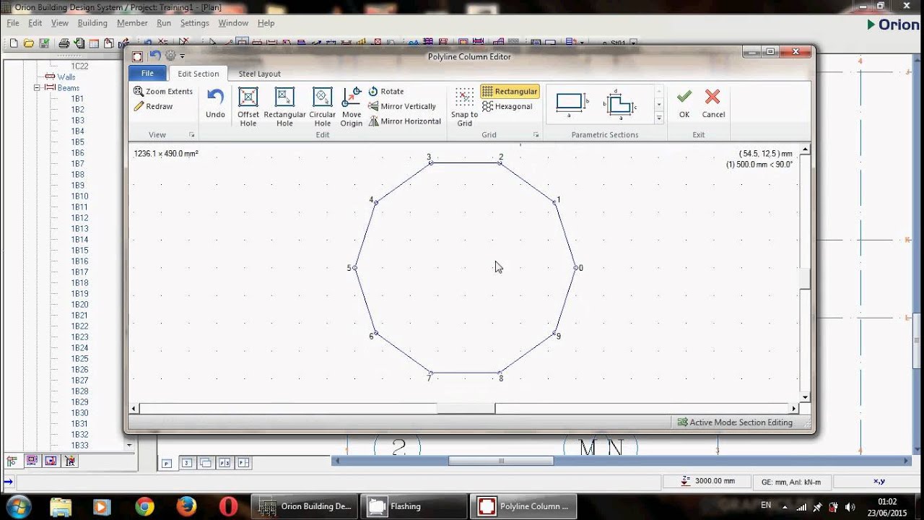The width and height of the screenshot is (924, 520).
Task: Click the editor horizontal scrollbar thumb
Action: click(466, 408)
